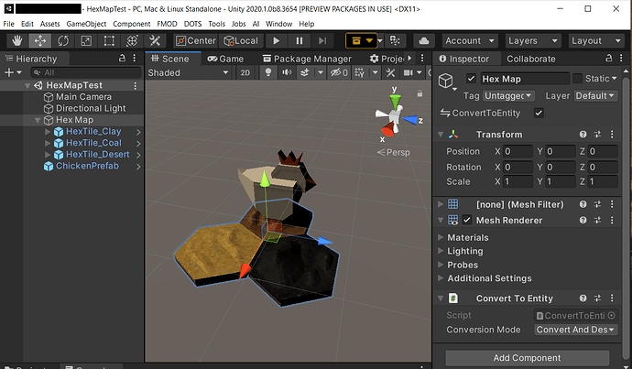The width and height of the screenshot is (632, 369).
Task: Select the Transform tool
Action: point(132,40)
